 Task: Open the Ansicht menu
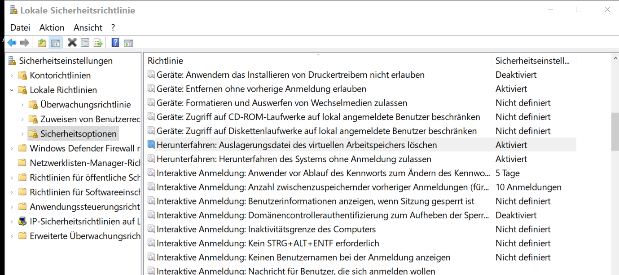88,27
